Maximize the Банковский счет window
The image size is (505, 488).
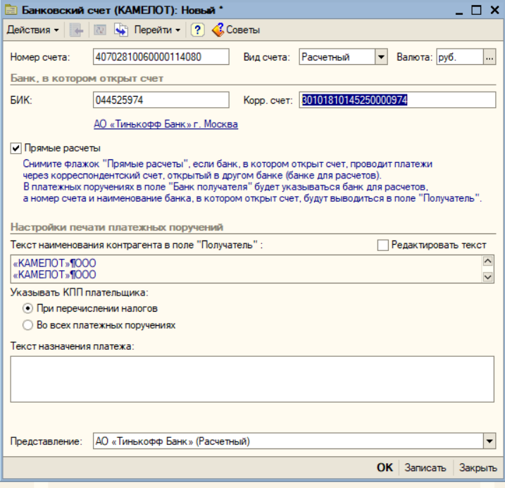(476, 10)
